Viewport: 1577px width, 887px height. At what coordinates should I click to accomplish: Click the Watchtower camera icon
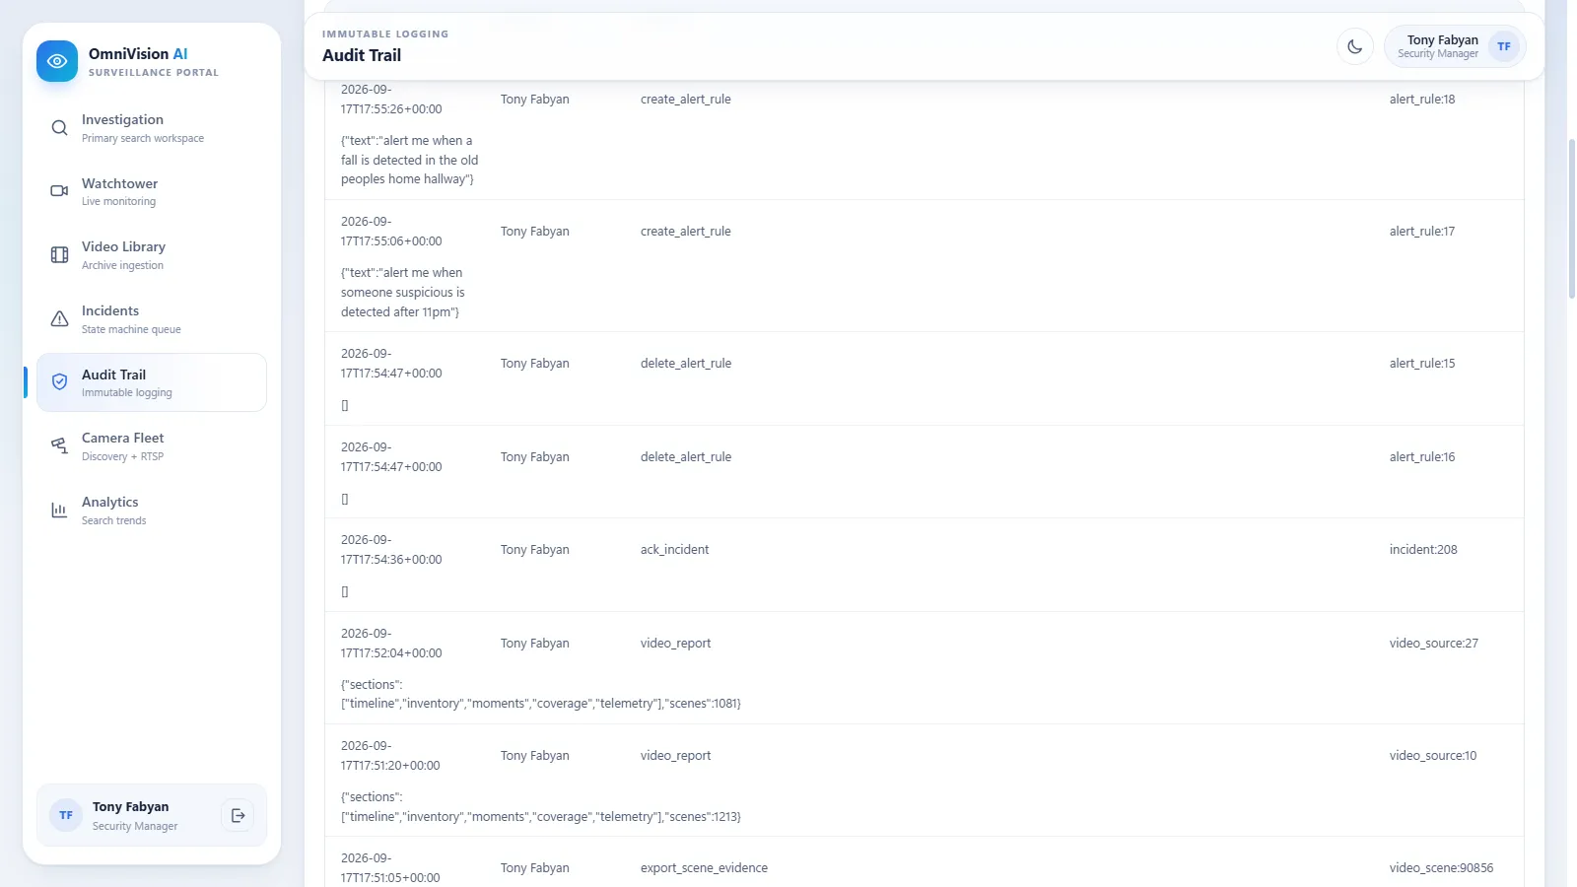pos(59,191)
